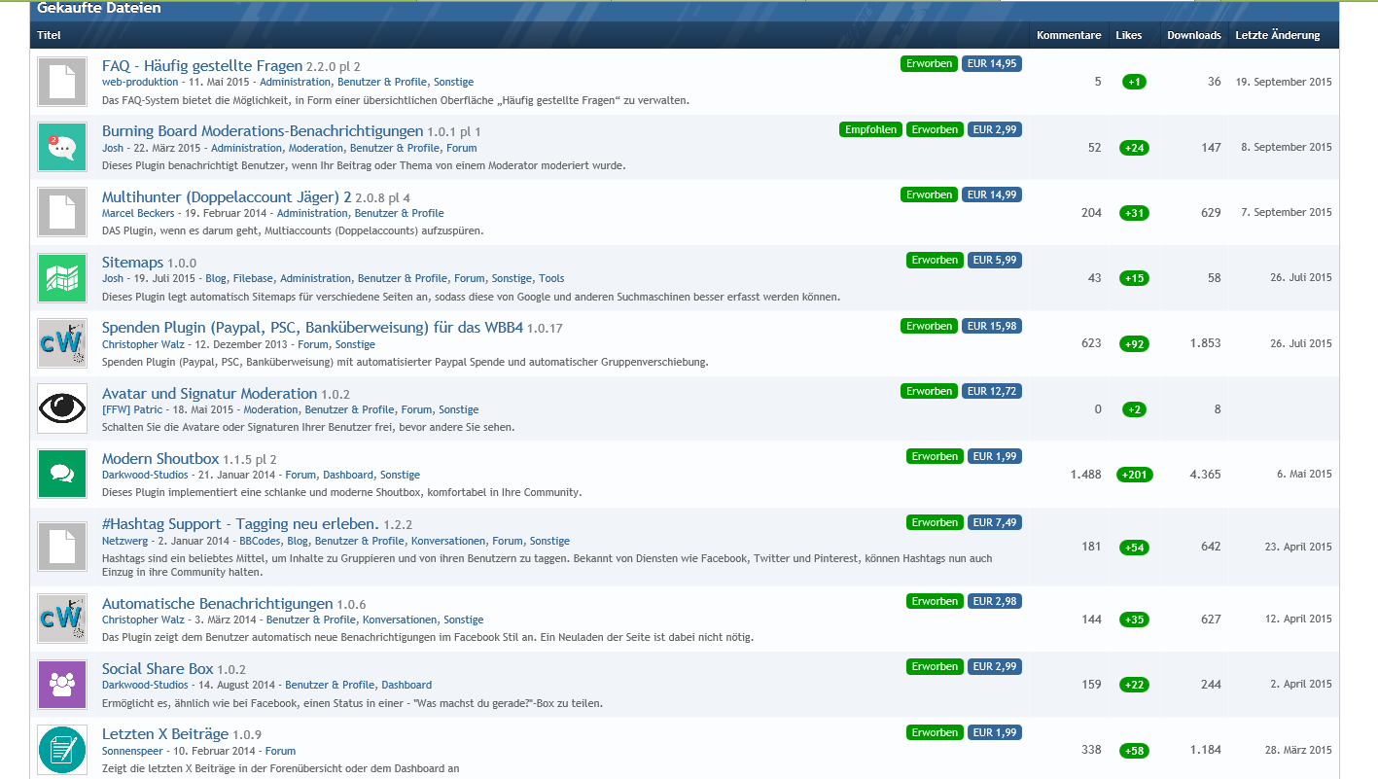
Task: Click the FAQ blank document icon
Action: pyautogui.click(x=62, y=82)
